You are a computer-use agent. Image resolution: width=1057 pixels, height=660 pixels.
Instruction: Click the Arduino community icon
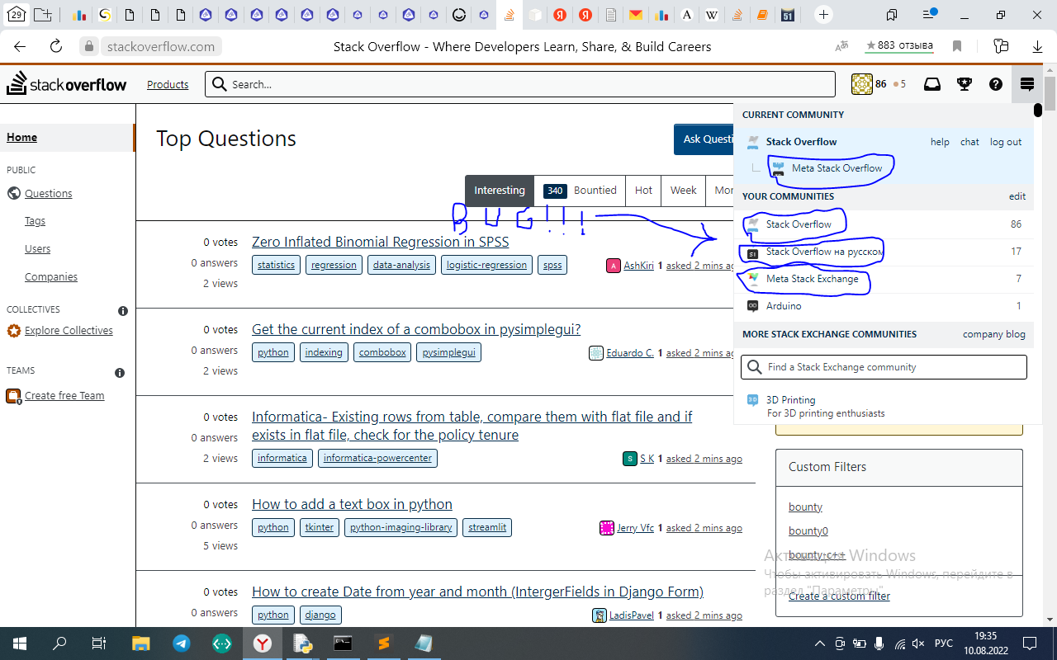coord(752,306)
